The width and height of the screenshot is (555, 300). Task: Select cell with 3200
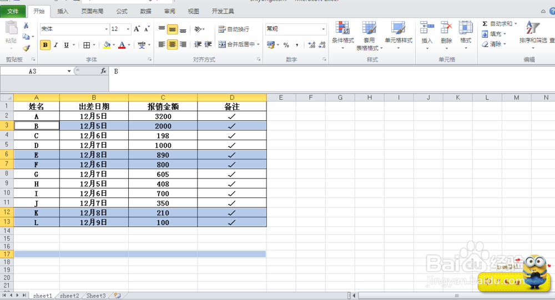coord(163,116)
